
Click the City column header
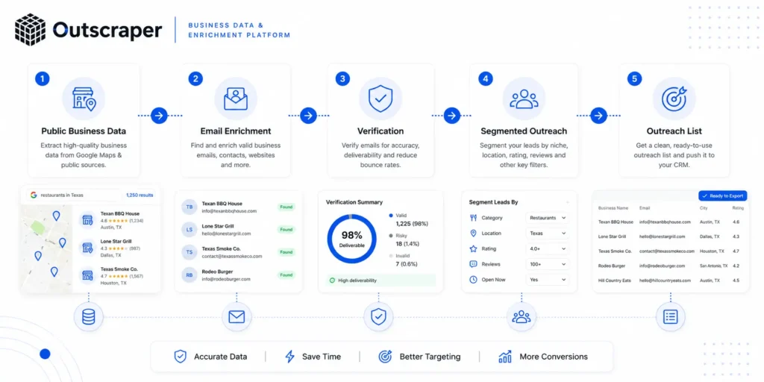(704, 208)
